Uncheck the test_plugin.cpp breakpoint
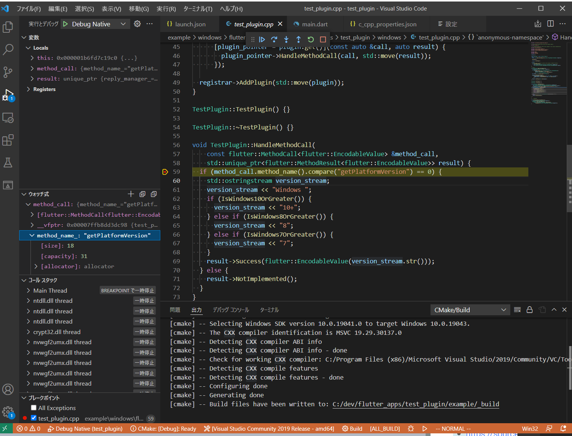 click(34, 418)
